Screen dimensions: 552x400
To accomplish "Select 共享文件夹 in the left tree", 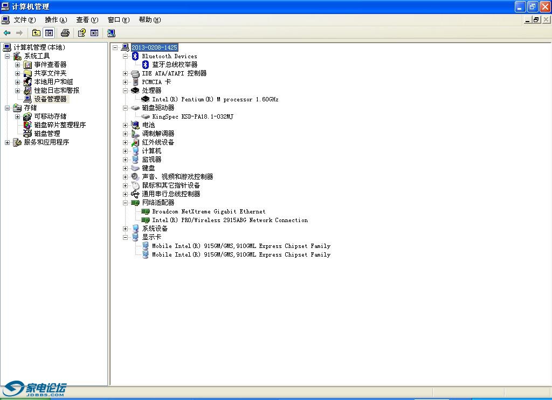I will coord(50,73).
